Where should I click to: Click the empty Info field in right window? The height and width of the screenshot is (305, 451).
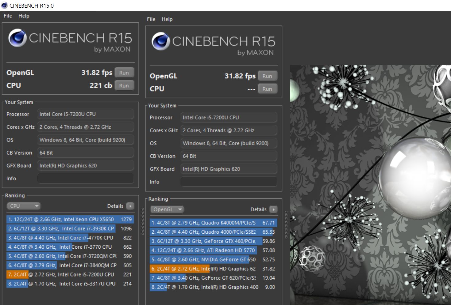point(229,182)
